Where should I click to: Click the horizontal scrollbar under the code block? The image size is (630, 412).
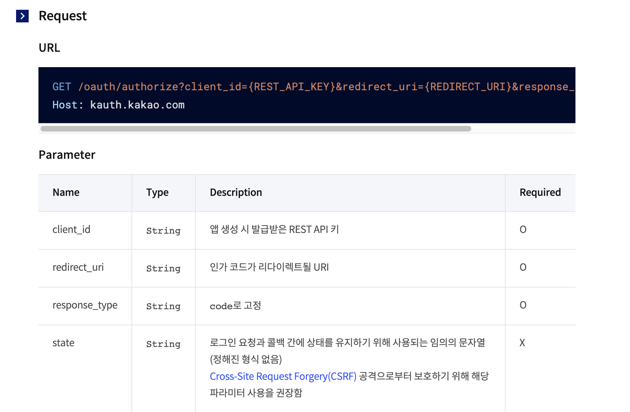pos(256,129)
